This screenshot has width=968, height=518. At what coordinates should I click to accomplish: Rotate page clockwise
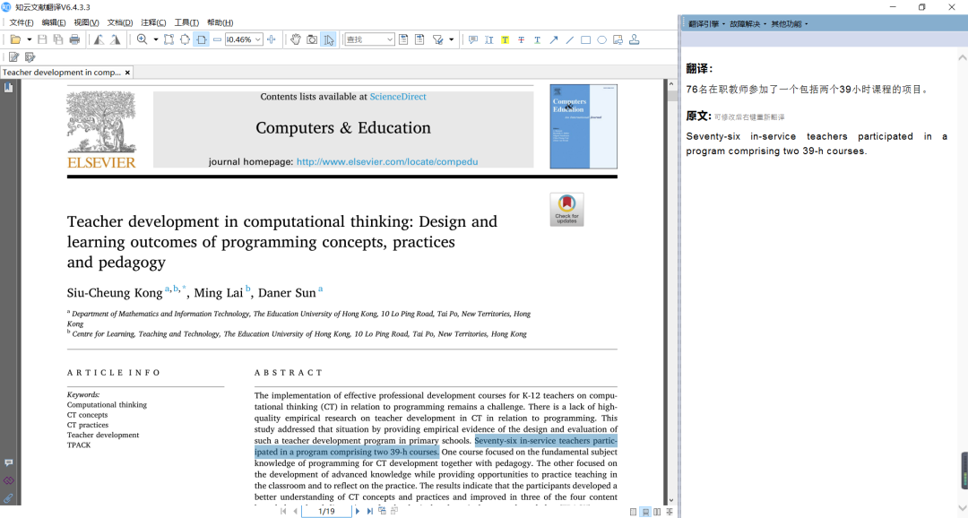pos(116,39)
